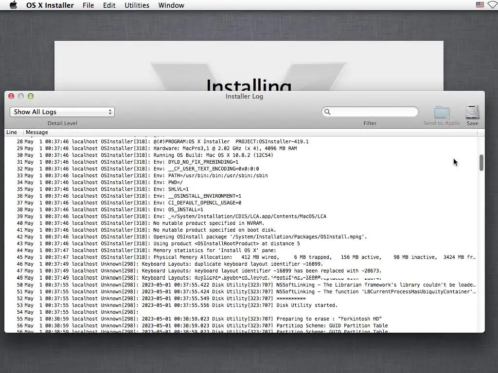Click the Installer Log vertical scrollbar thumb
Screen dimensions: 498x373
click(481, 163)
